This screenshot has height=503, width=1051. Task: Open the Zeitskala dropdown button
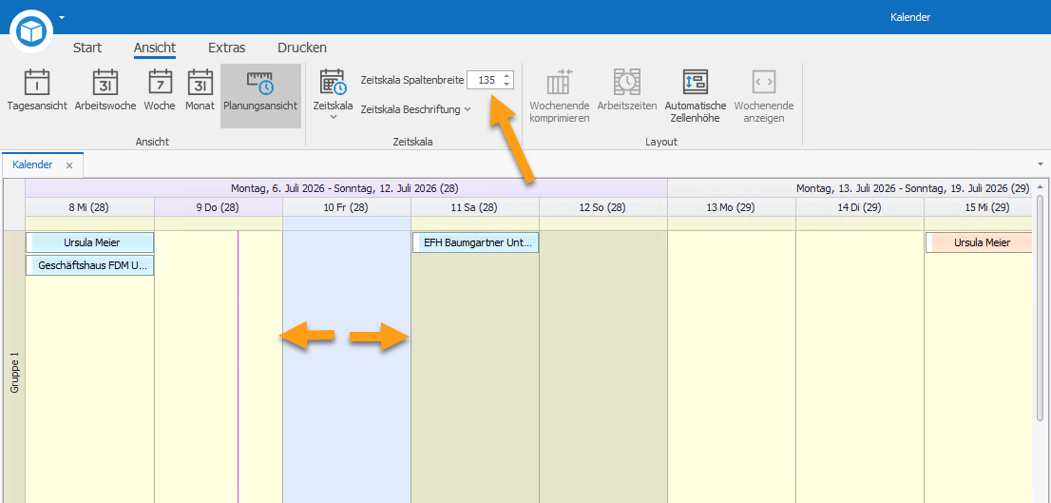[x=333, y=94]
